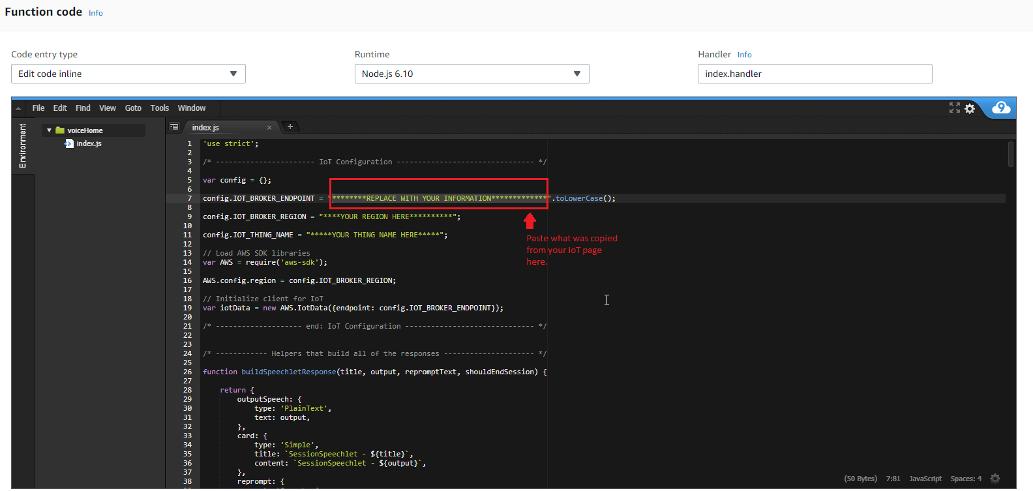Image resolution: width=1033 pixels, height=491 pixels.
Task: Click the Helpers that build responses comment
Action: coord(375,353)
